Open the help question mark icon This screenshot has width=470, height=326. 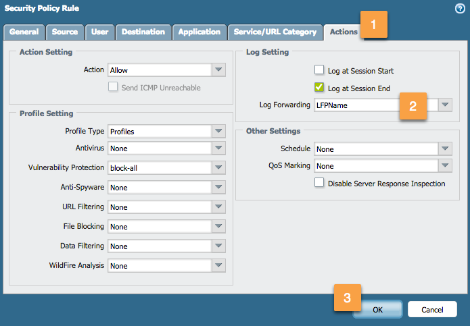[461, 9]
